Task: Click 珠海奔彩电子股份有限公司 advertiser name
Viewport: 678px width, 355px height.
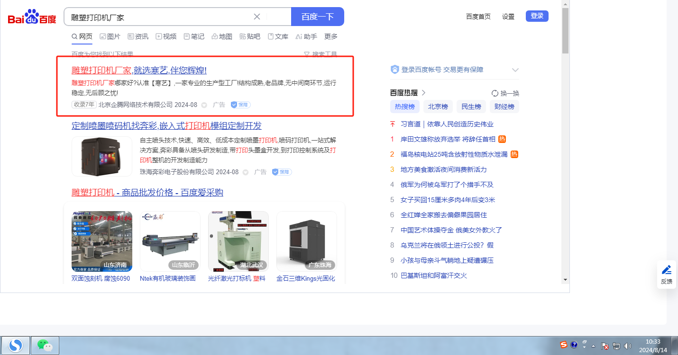Action: click(177, 172)
